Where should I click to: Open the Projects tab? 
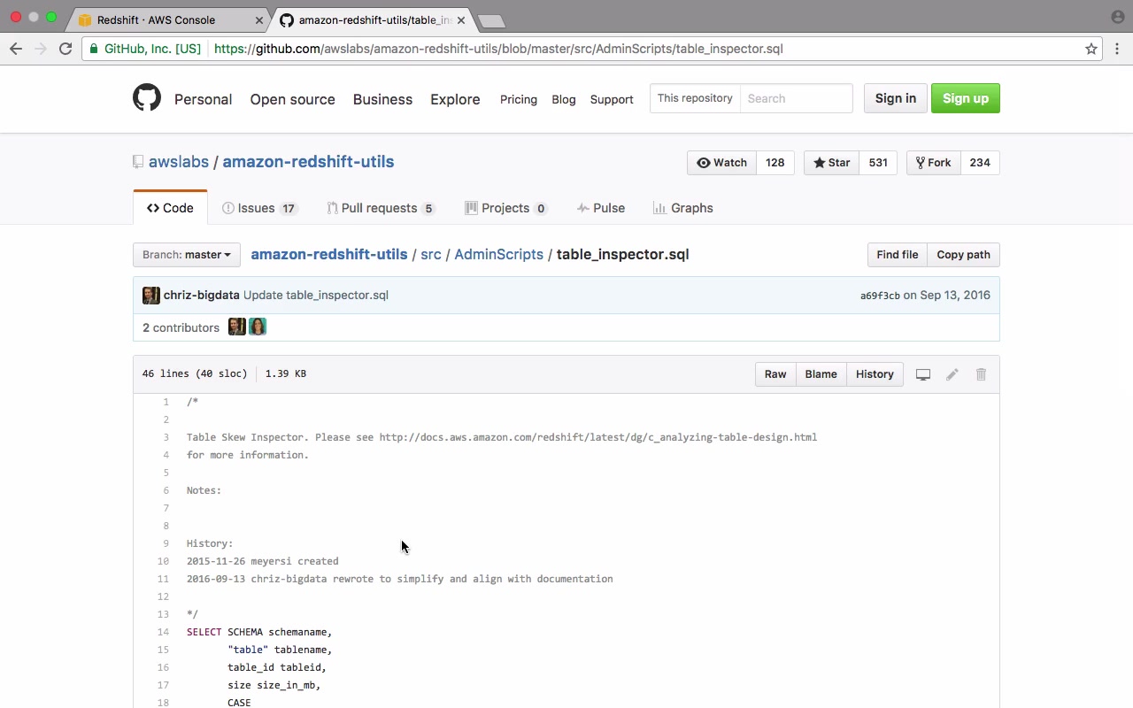coord(506,208)
